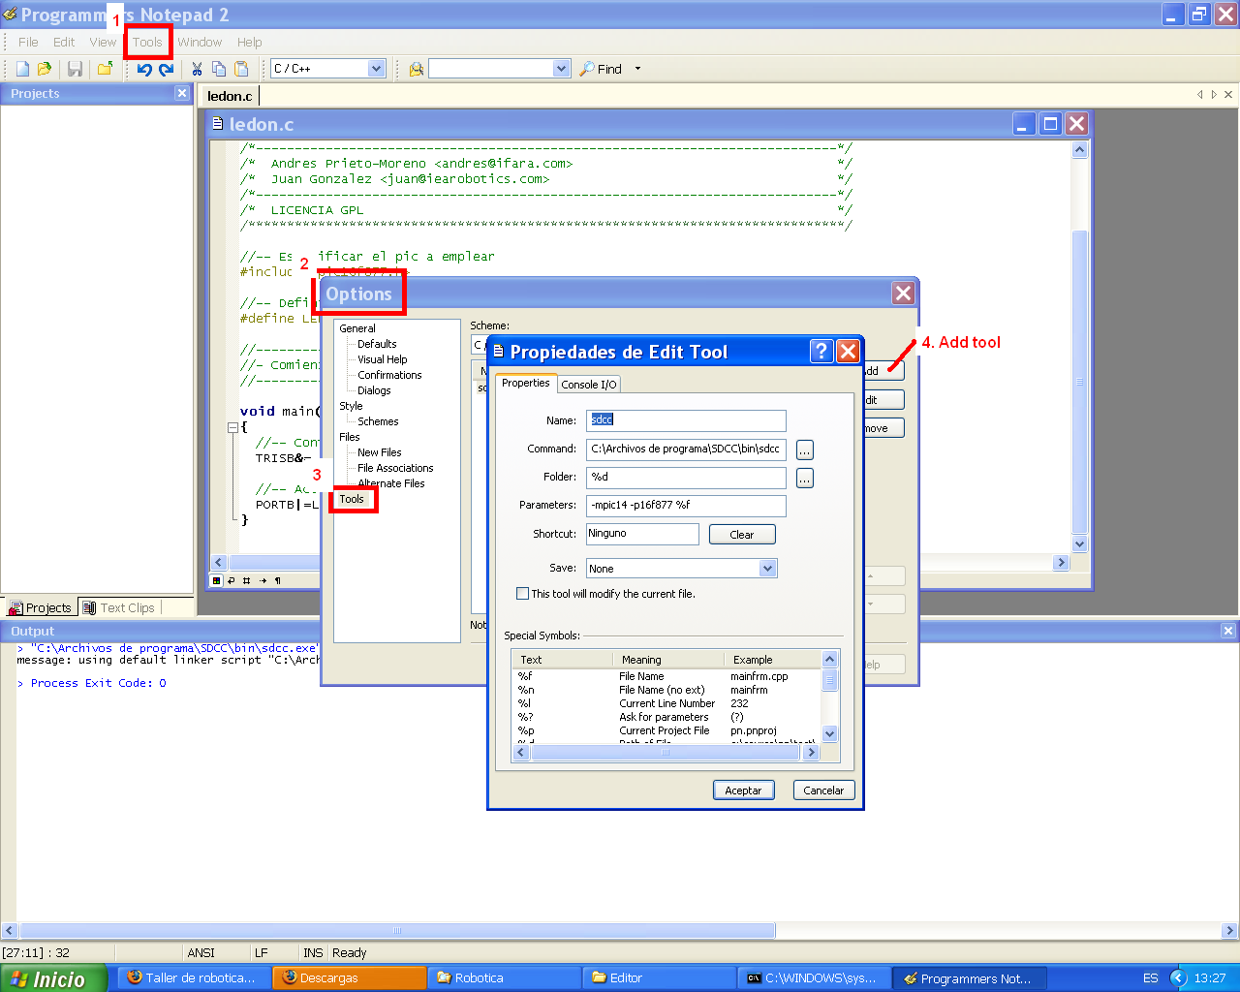Image resolution: width=1240 pixels, height=992 pixels.
Task: Switch to the Console I/O tab
Action: coord(589,385)
